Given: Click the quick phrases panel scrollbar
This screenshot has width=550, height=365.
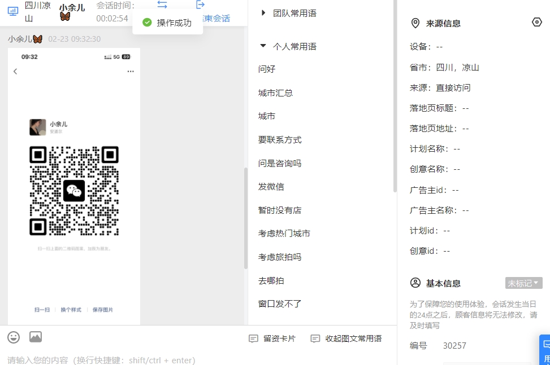Looking at the screenshot, I should tap(395, 96).
